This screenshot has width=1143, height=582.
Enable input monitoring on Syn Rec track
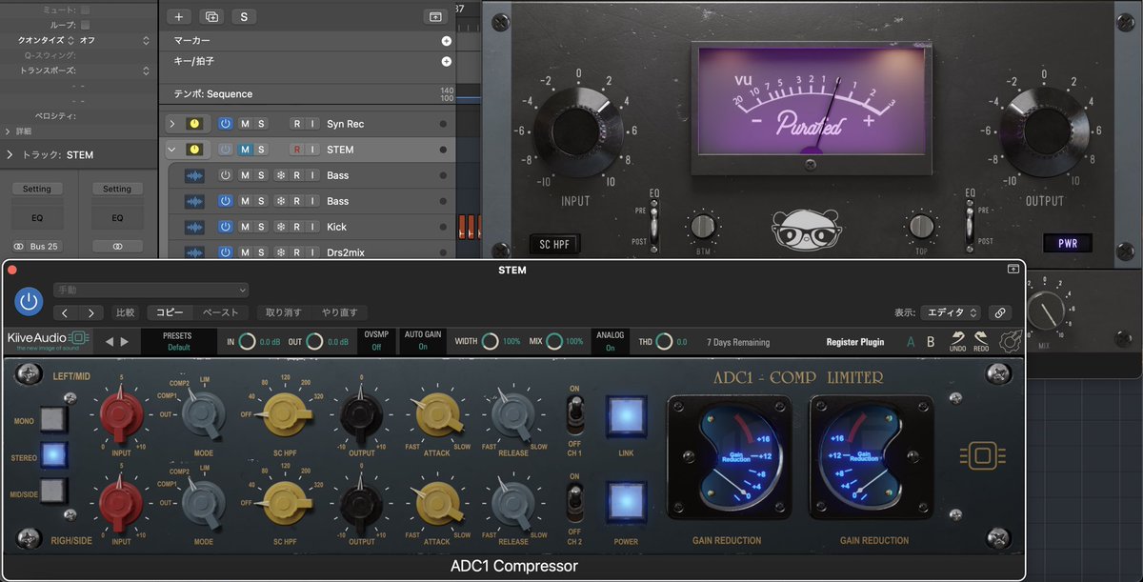[x=312, y=124]
